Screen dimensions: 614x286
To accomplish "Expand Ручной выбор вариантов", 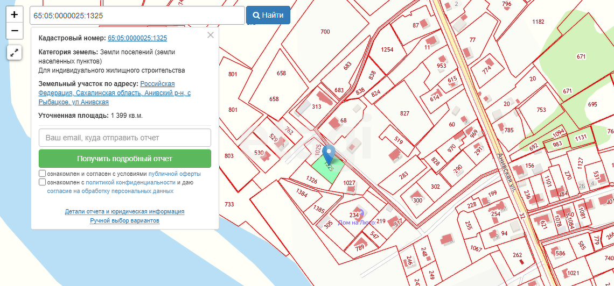I will click(125, 220).
